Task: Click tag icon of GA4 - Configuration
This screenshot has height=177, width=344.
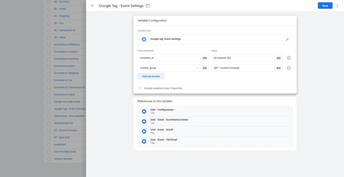Action: click(144, 111)
